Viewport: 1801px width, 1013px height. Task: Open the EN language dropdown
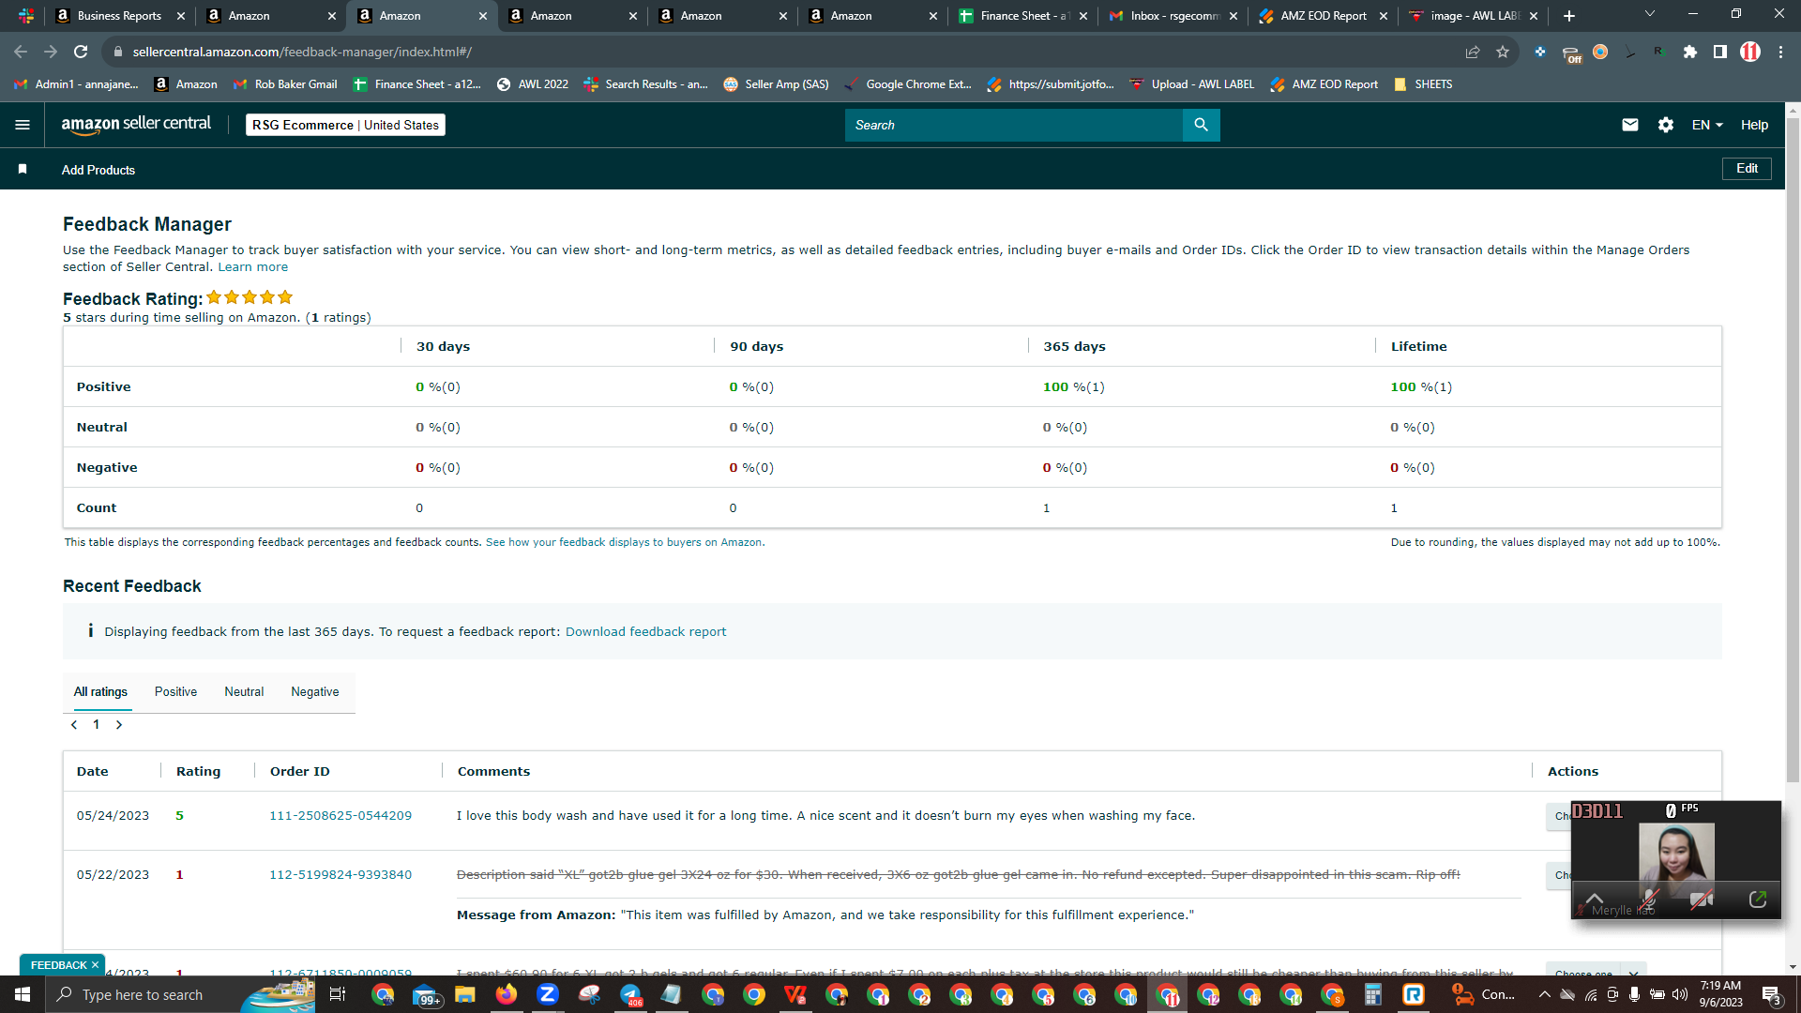coord(1707,125)
